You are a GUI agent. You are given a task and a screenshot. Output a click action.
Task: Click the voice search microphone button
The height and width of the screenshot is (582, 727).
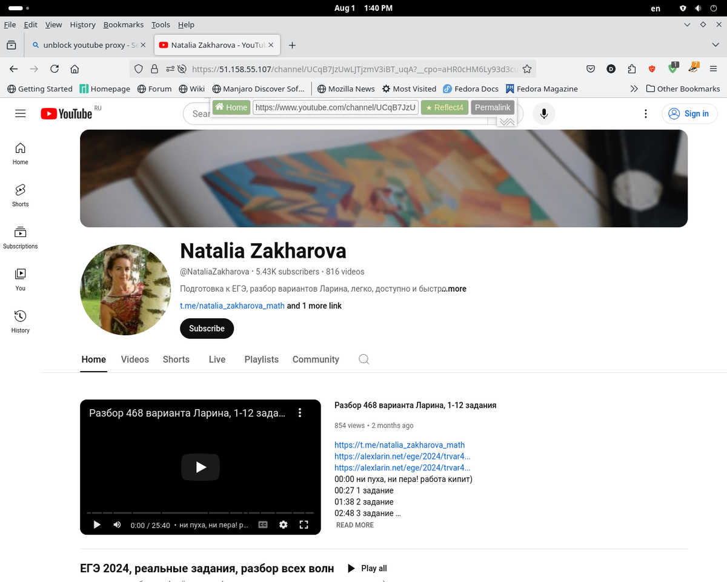[x=544, y=113]
